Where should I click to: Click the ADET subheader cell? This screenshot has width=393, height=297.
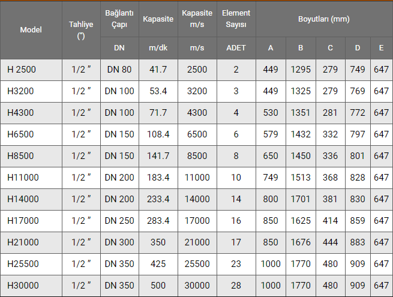click(x=236, y=48)
